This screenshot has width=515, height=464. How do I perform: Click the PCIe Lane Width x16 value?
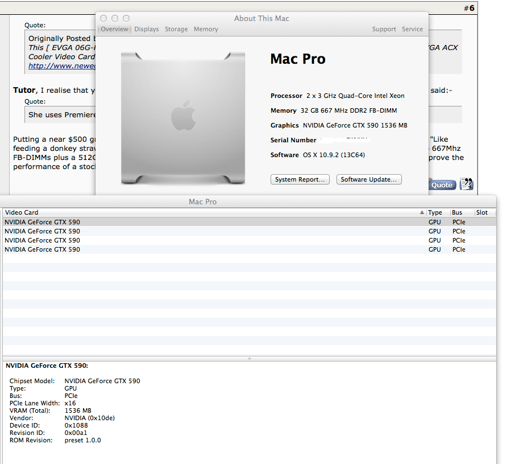pyautogui.click(x=70, y=403)
